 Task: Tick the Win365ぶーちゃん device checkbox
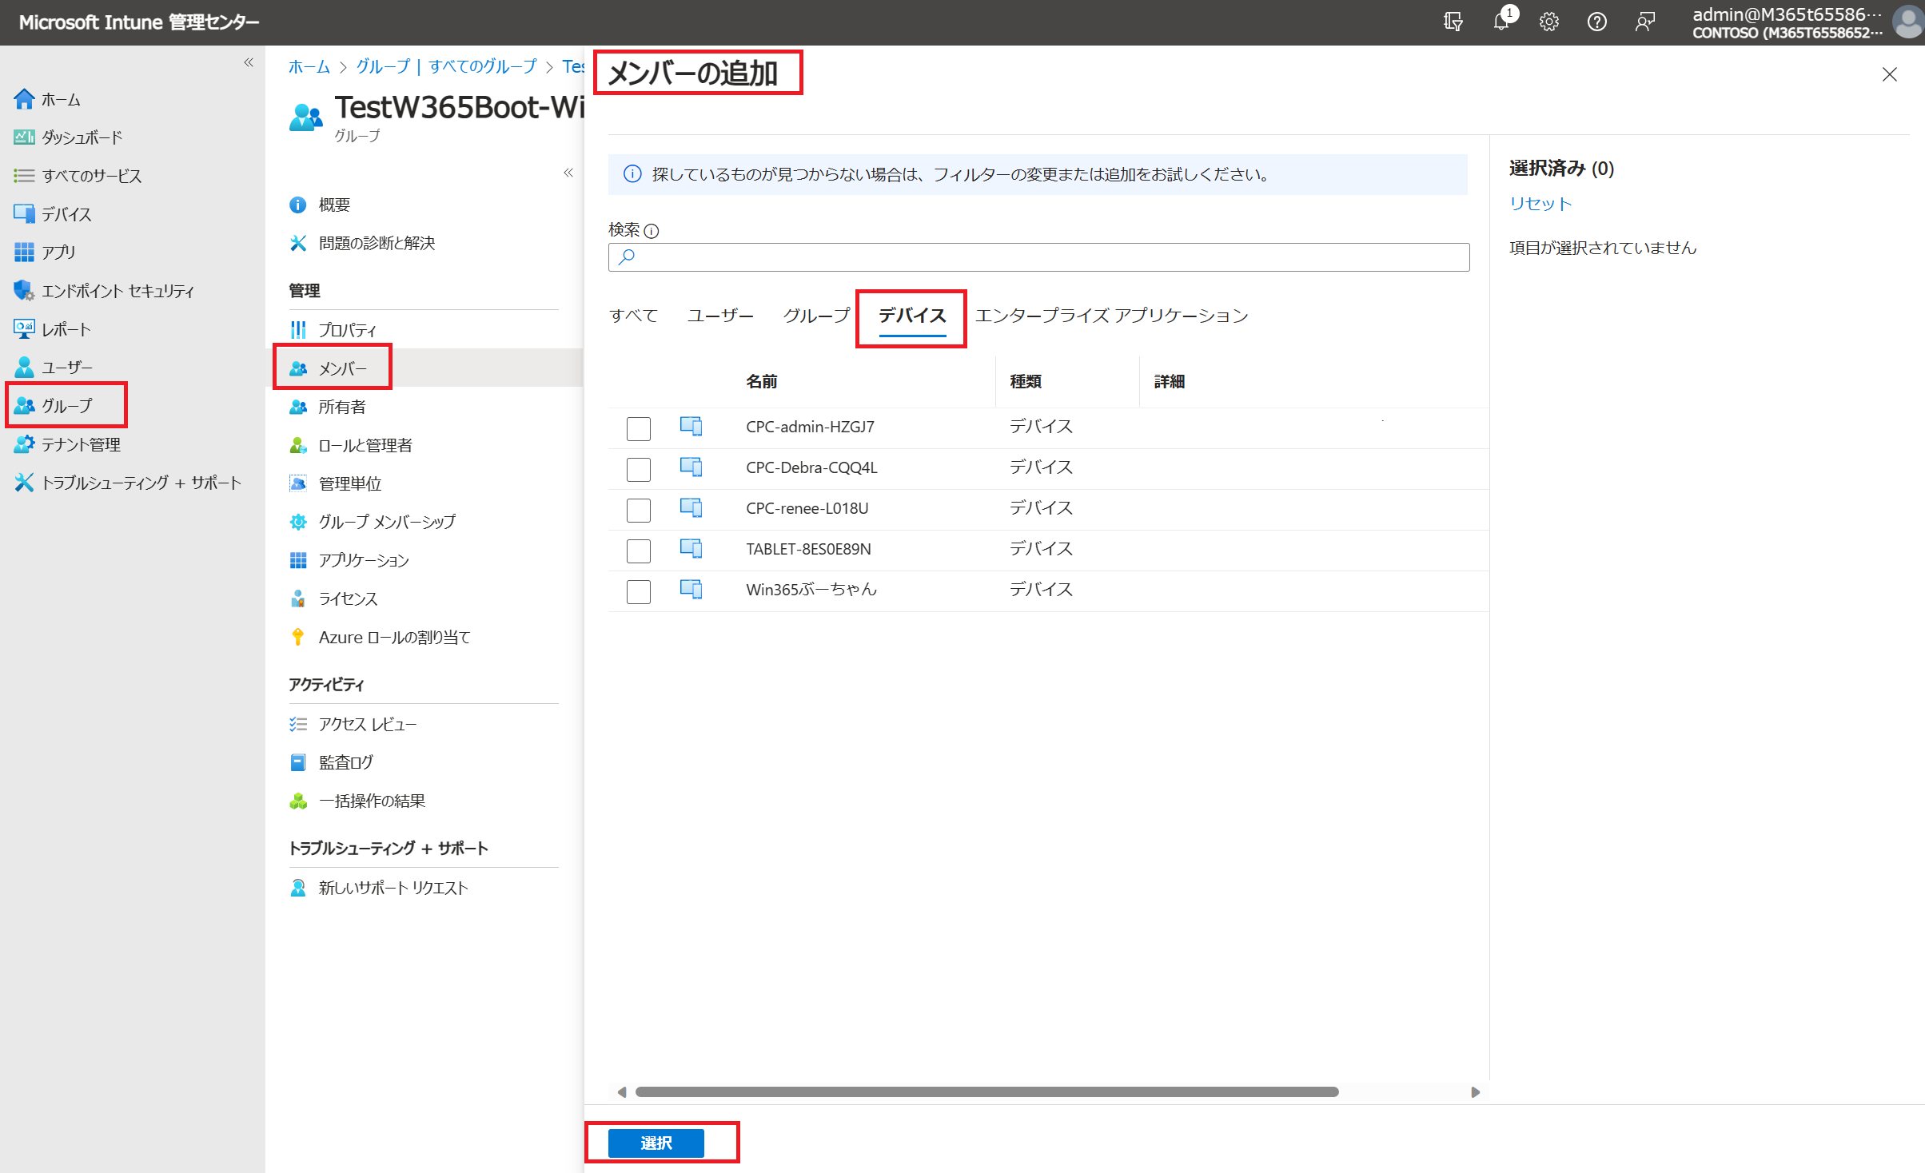click(638, 591)
